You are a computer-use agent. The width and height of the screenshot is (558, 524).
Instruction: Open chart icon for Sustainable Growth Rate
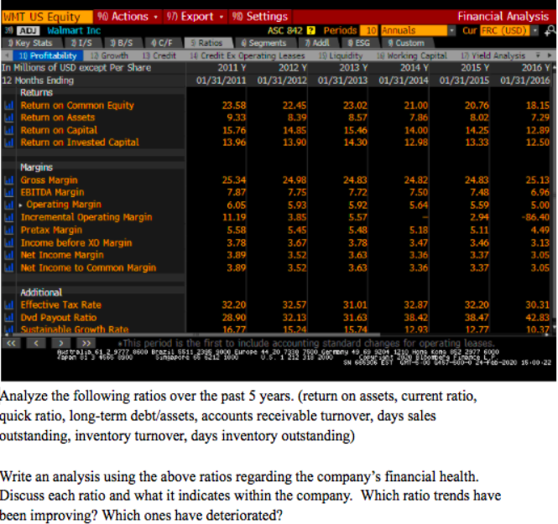8,329
